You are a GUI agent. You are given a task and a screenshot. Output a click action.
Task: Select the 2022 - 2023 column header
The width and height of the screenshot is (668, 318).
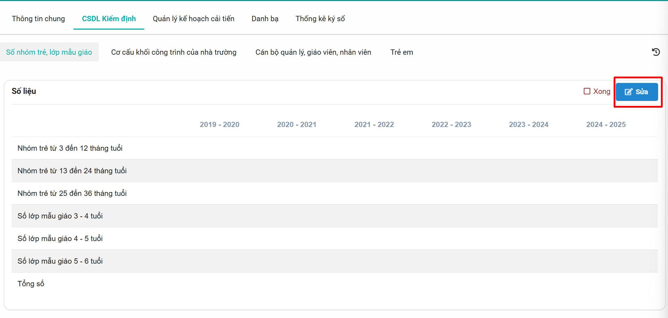[x=451, y=125]
